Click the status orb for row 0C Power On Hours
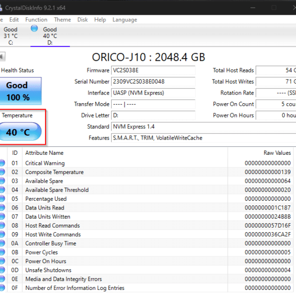The image size is (296, 296). [x=2, y=261]
